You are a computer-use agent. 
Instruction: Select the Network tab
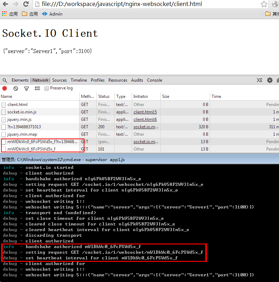coord(41,80)
